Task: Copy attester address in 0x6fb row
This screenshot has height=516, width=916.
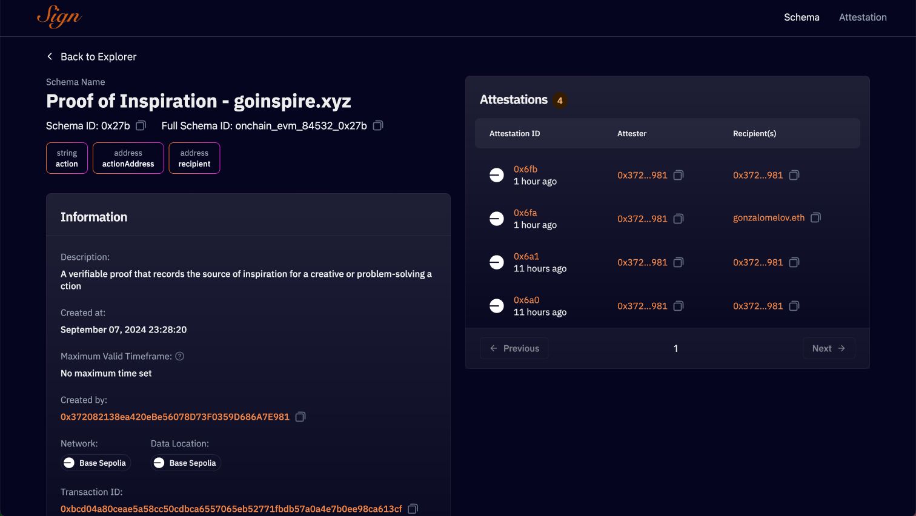Action: coord(679,175)
